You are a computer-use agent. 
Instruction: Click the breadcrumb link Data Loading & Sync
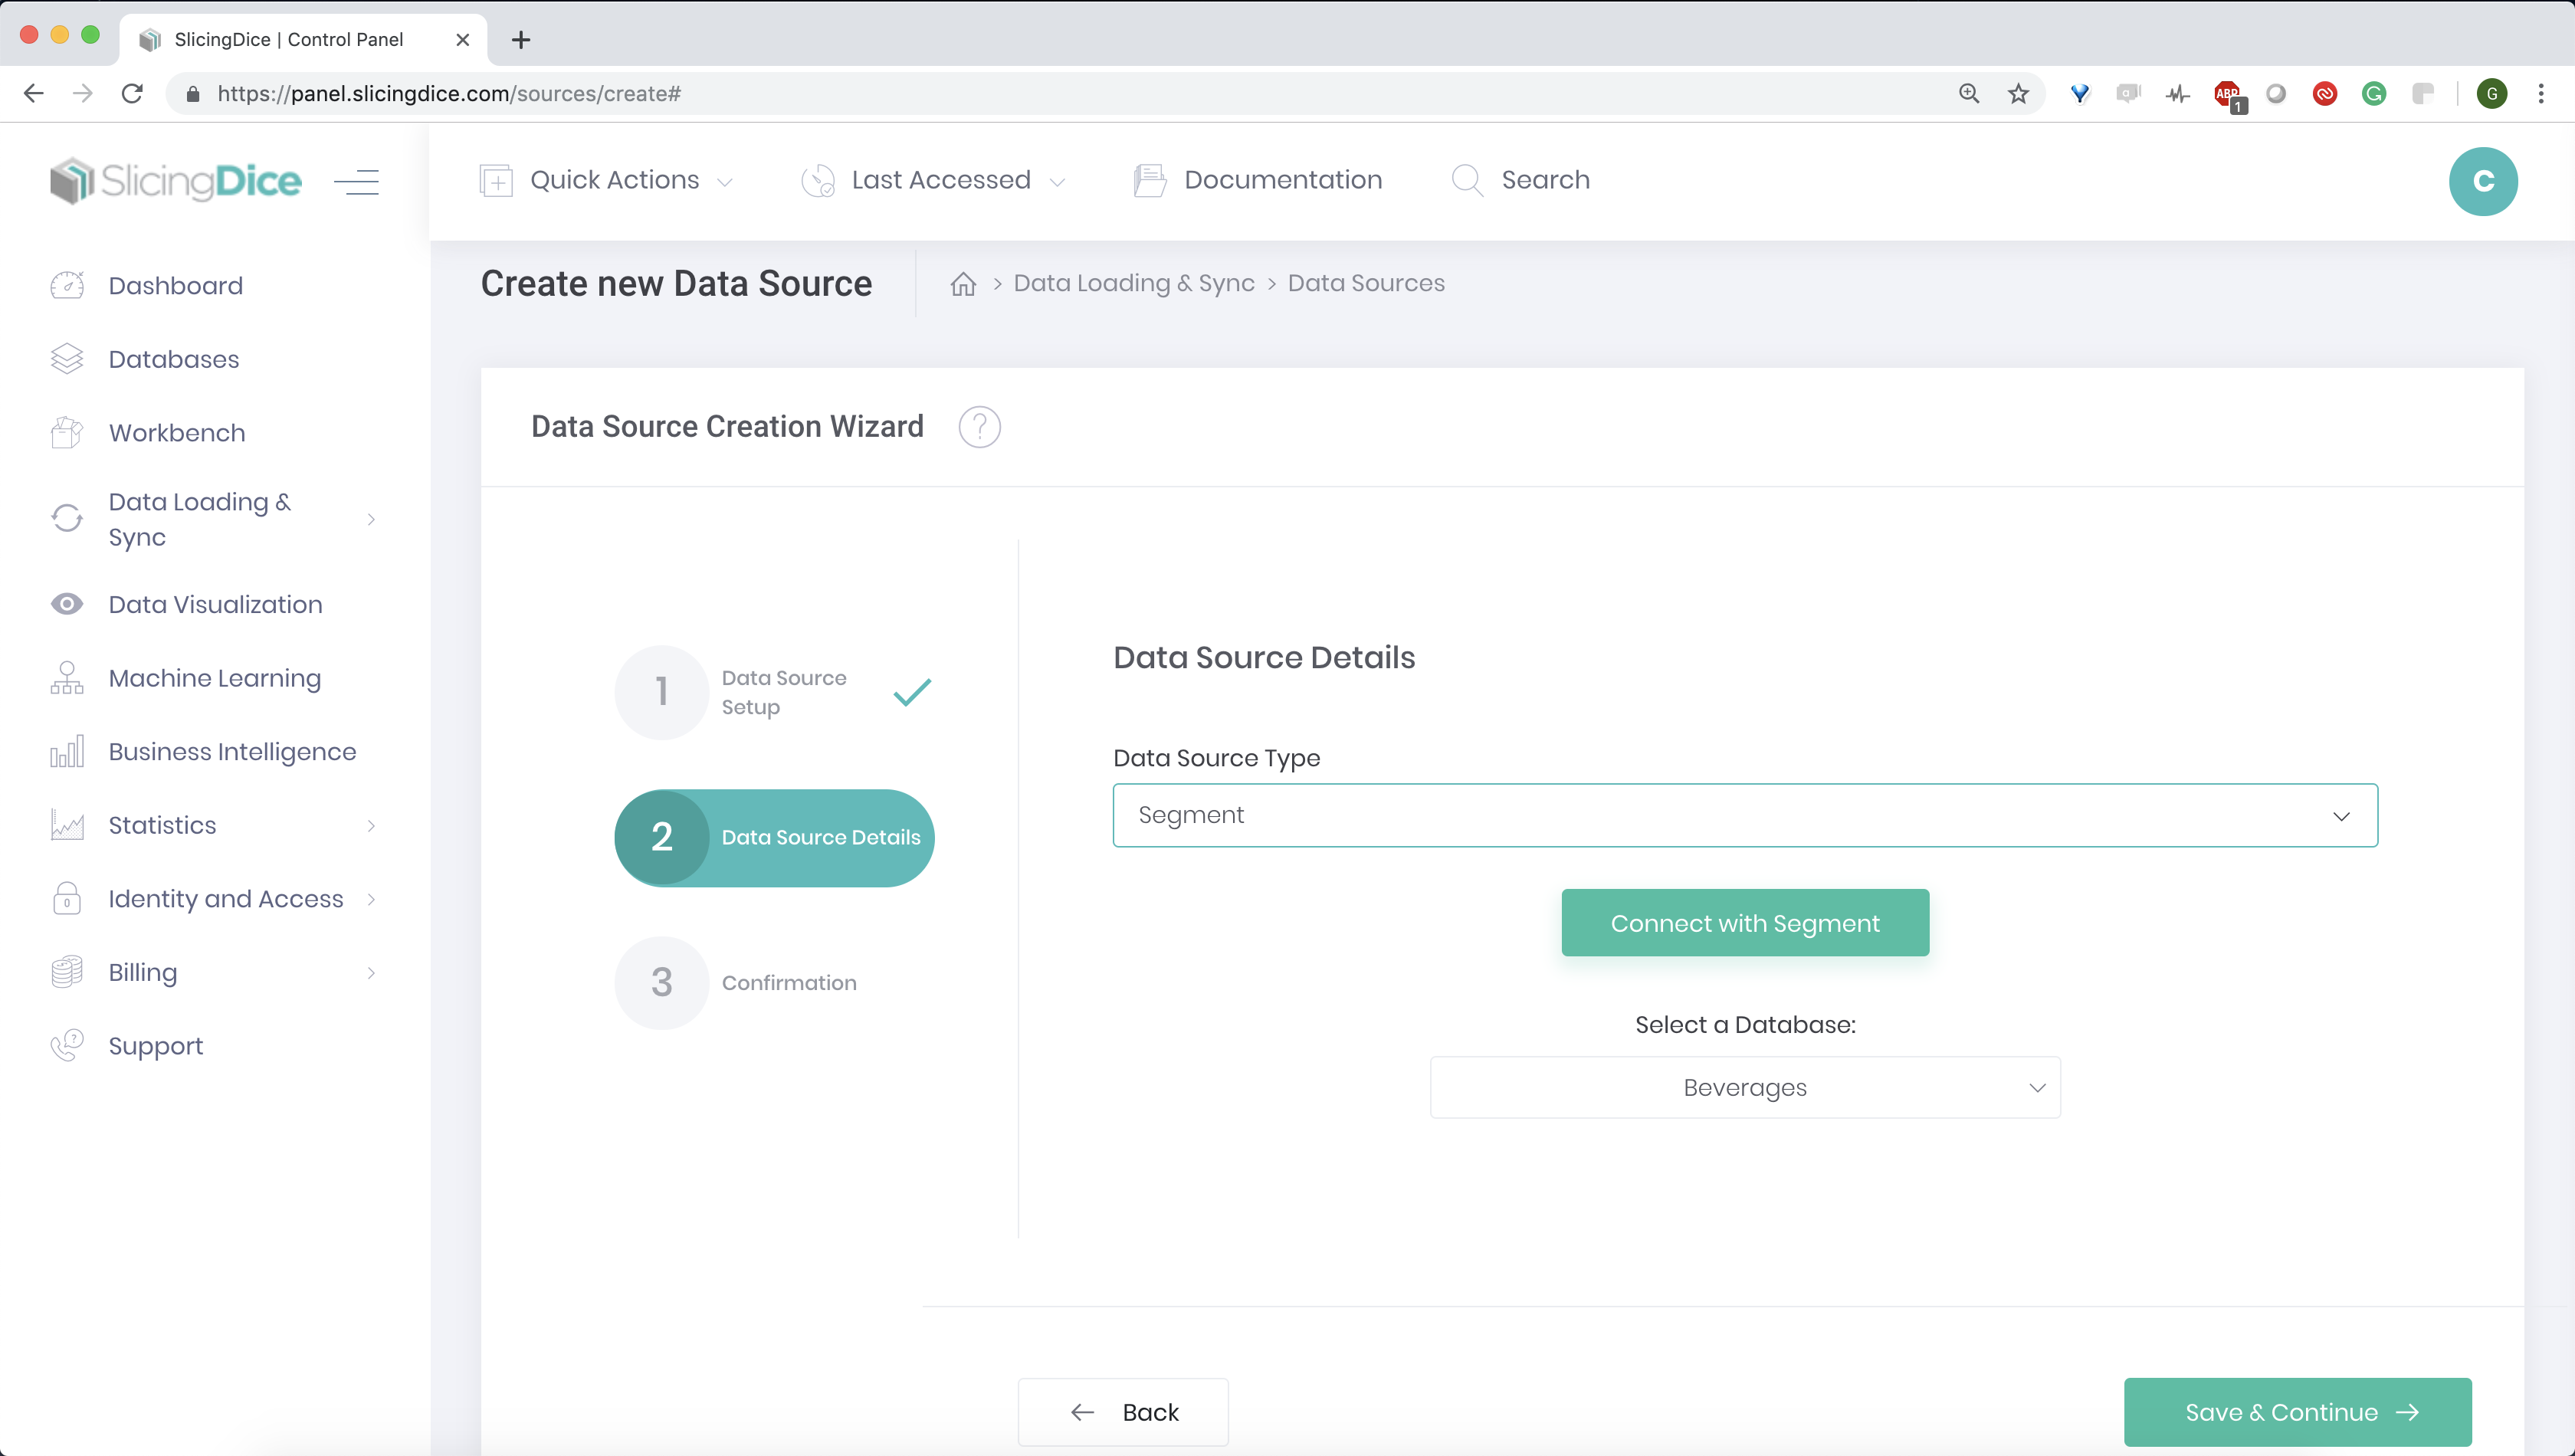pos(1133,283)
